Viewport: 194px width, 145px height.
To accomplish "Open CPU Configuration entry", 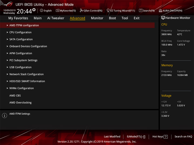I will (20, 32).
